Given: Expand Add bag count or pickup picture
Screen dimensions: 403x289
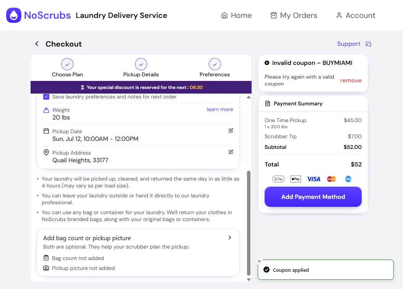Looking at the screenshot, I should pyautogui.click(x=230, y=238).
